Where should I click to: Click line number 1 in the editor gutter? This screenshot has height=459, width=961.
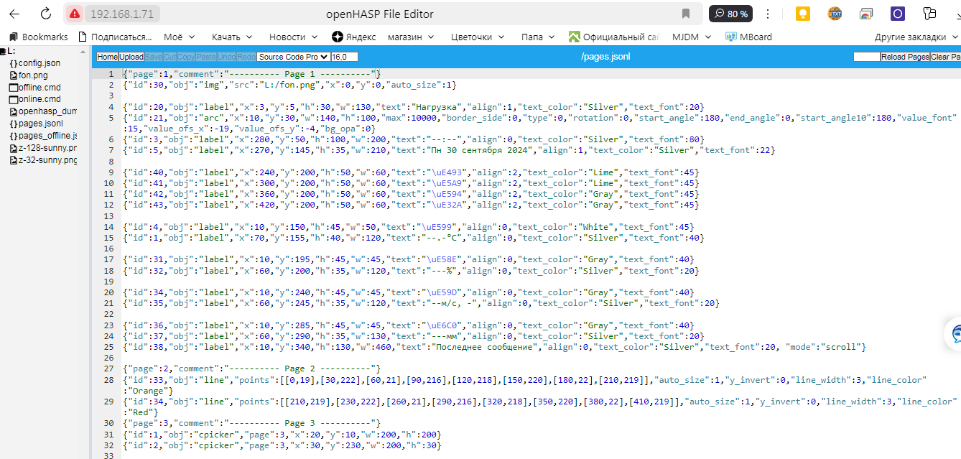point(111,74)
